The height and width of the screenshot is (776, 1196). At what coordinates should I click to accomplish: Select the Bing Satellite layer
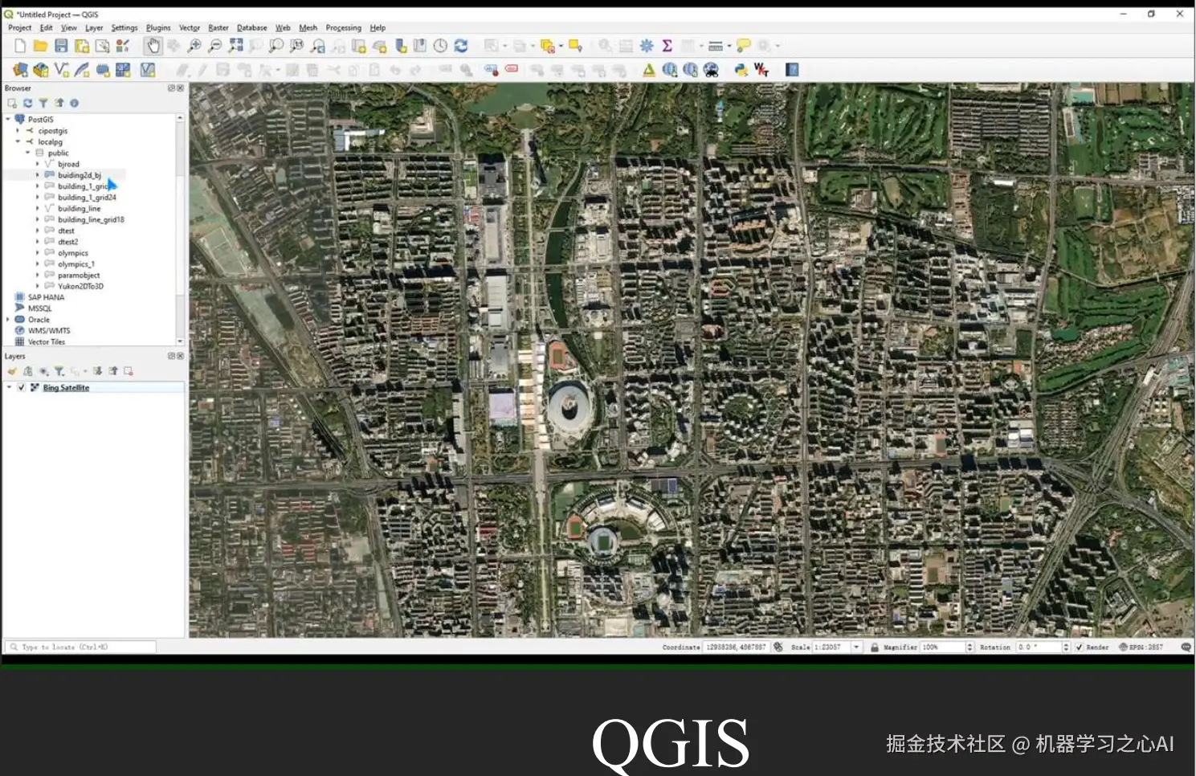(x=66, y=387)
